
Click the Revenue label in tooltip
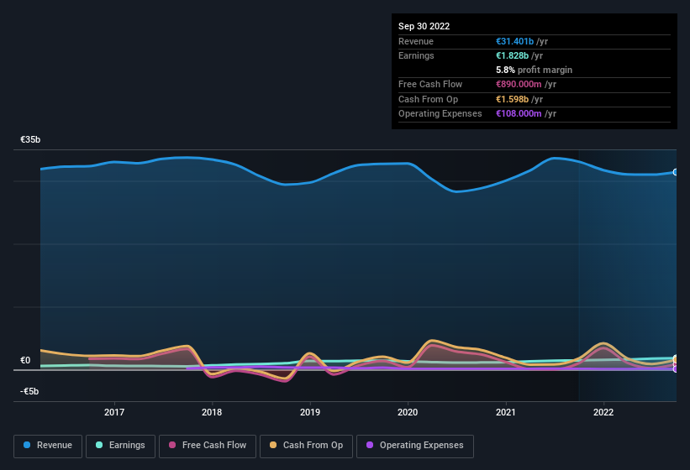coord(416,41)
